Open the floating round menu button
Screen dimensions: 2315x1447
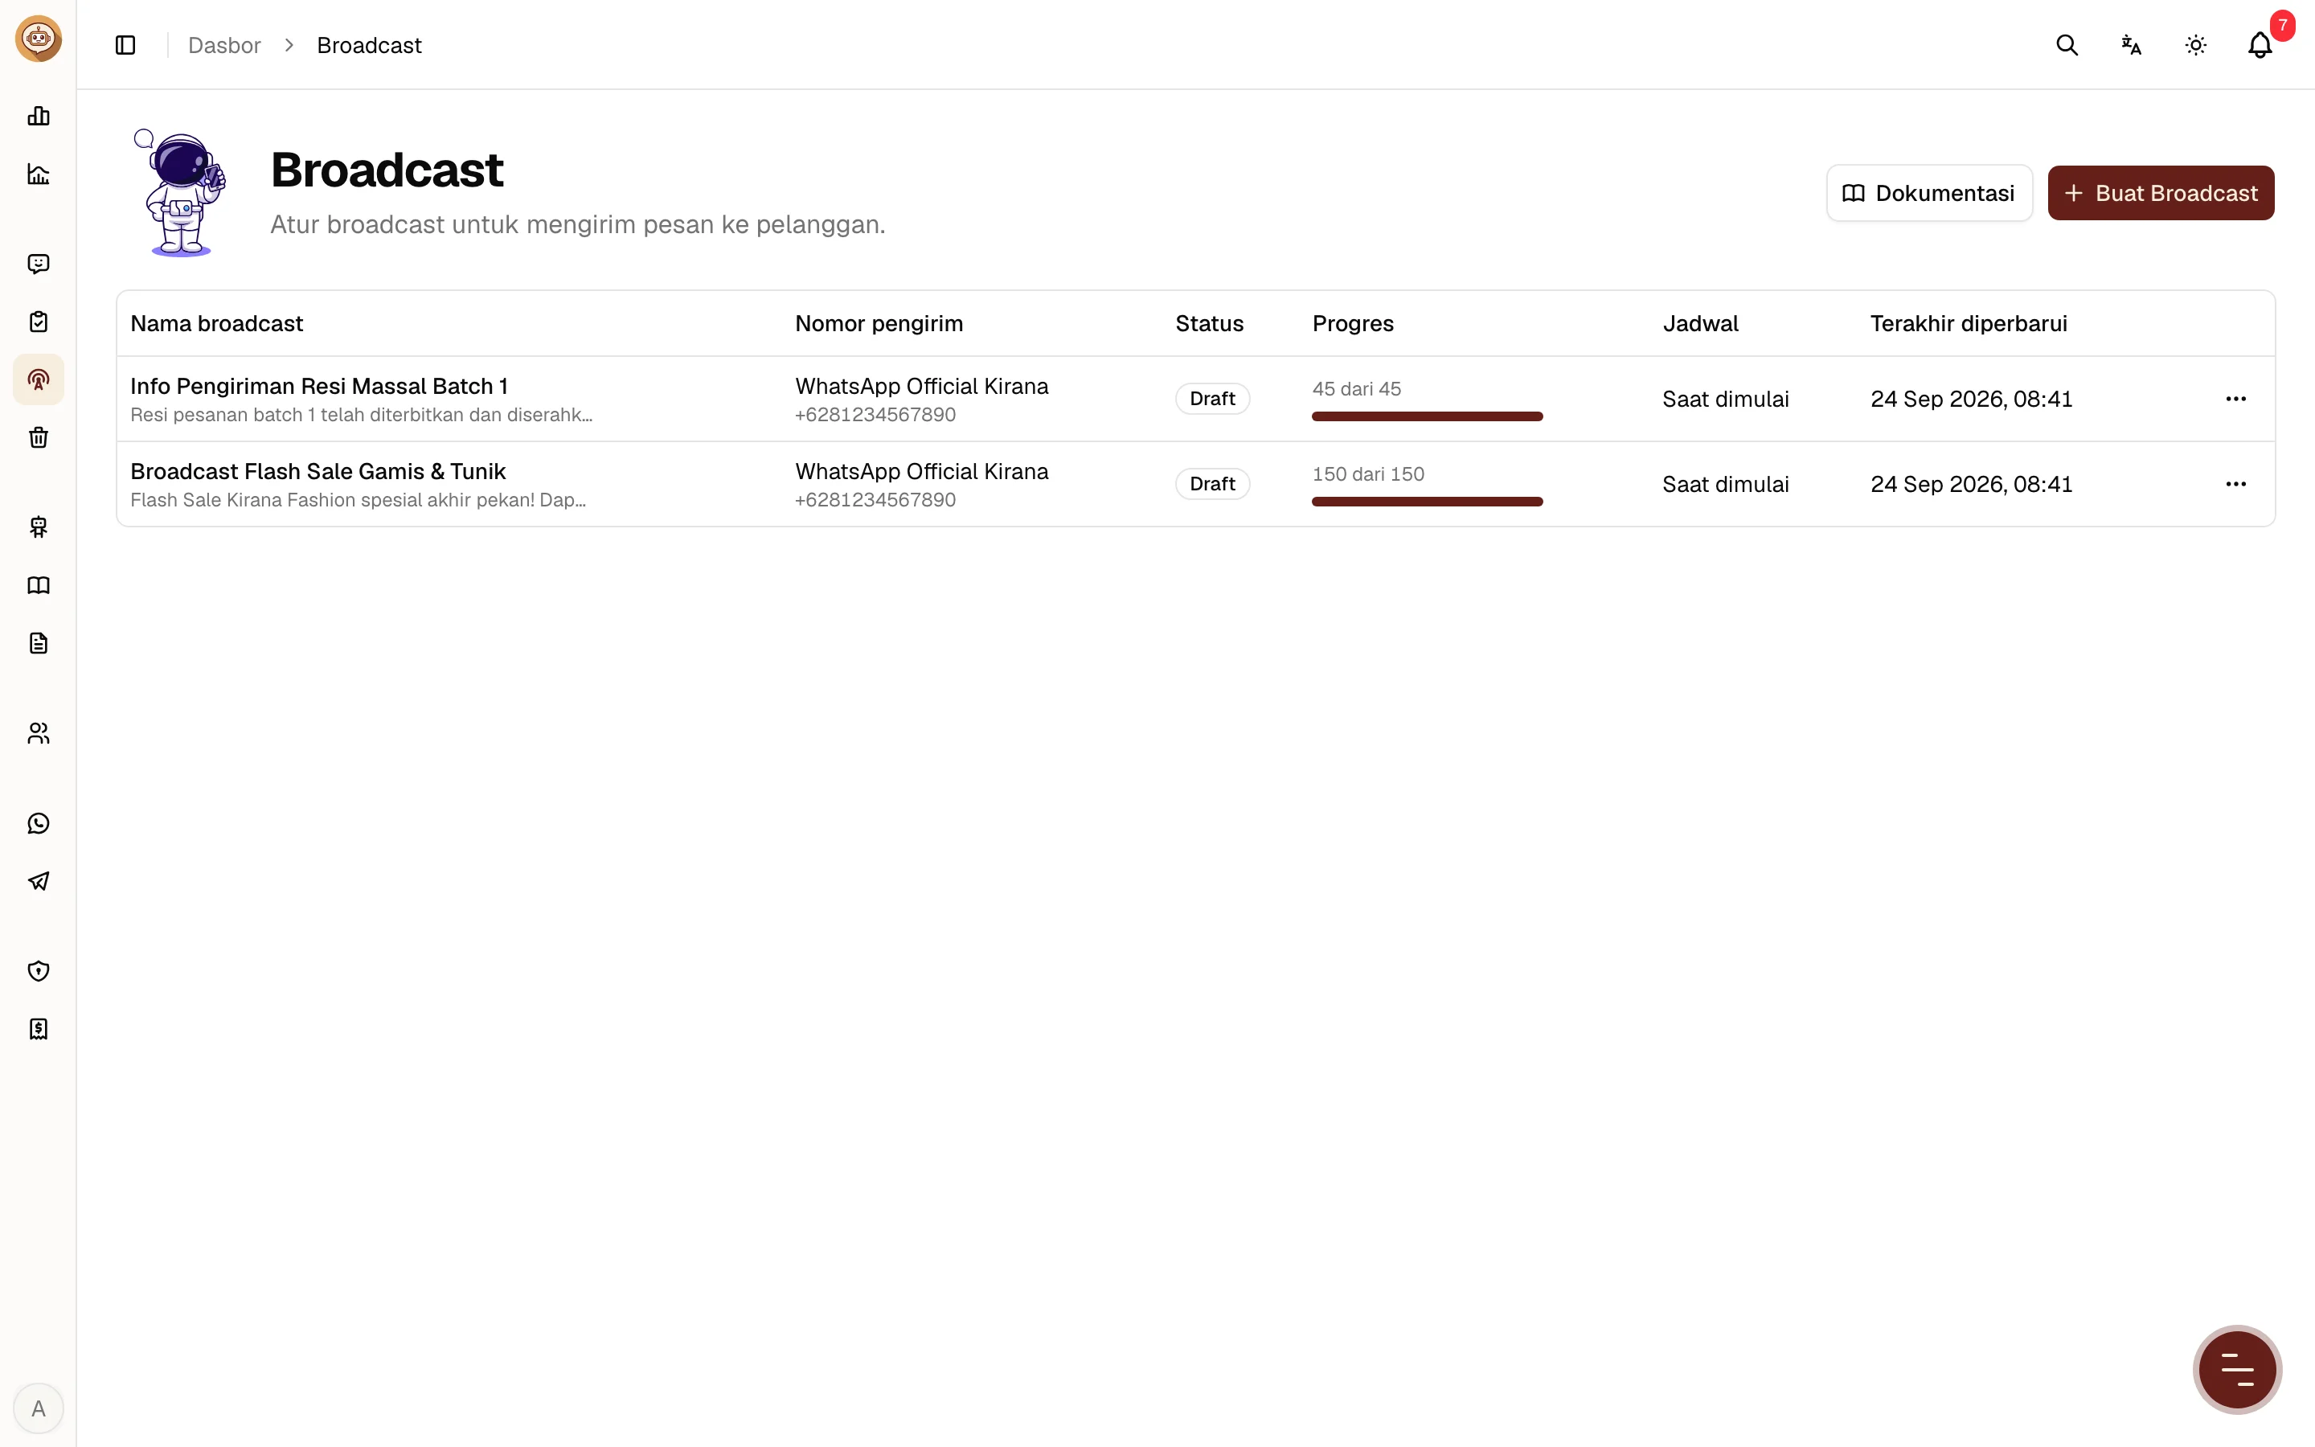(2236, 1370)
